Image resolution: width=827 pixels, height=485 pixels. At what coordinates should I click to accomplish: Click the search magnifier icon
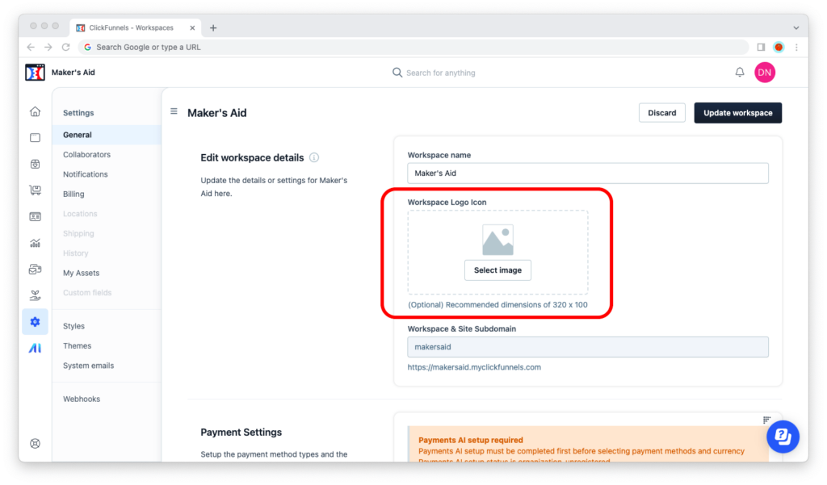pyautogui.click(x=397, y=72)
